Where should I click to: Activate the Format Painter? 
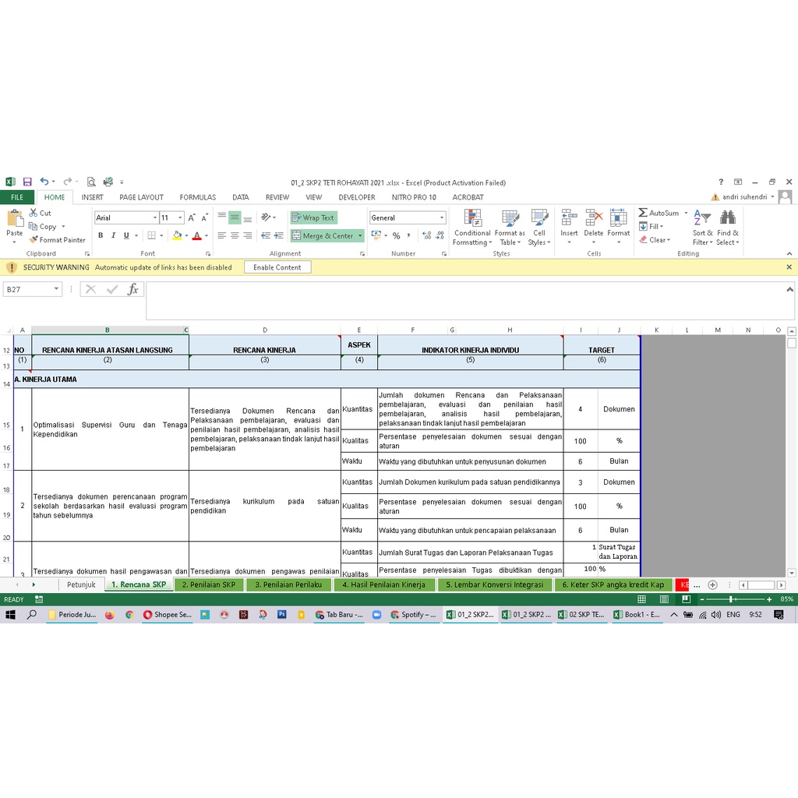58,240
